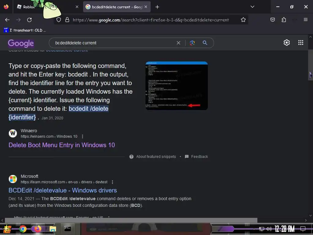Open the Command Prompt taskbar icon
This screenshot has height=235, width=313.
click(x=68, y=229)
